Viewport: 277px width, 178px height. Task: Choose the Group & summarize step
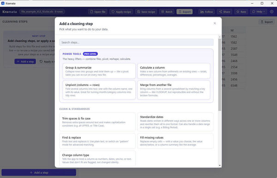click(x=99, y=71)
